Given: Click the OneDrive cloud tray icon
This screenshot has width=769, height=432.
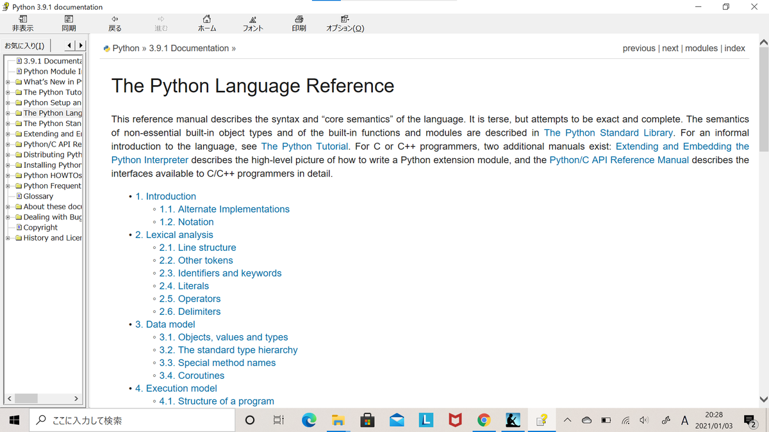Looking at the screenshot, I should (x=586, y=420).
